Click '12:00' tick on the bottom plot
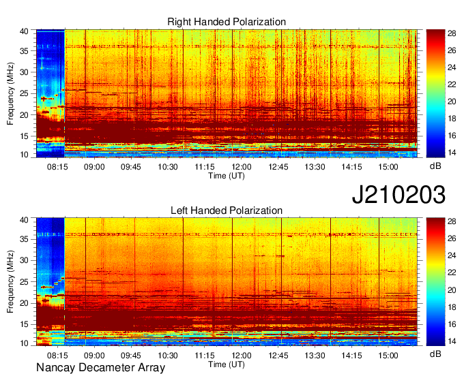The width and height of the screenshot is (464, 376). click(x=242, y=356)
